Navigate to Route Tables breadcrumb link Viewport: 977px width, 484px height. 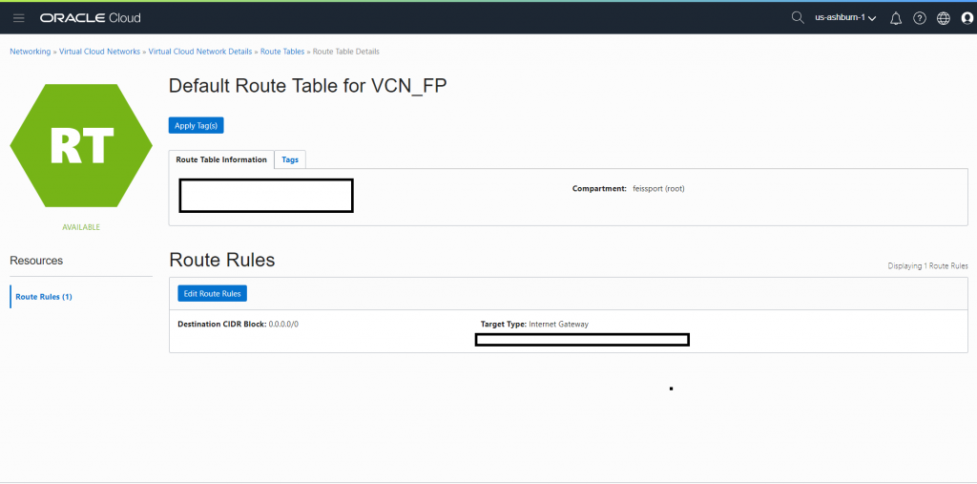tap(282, 52)
